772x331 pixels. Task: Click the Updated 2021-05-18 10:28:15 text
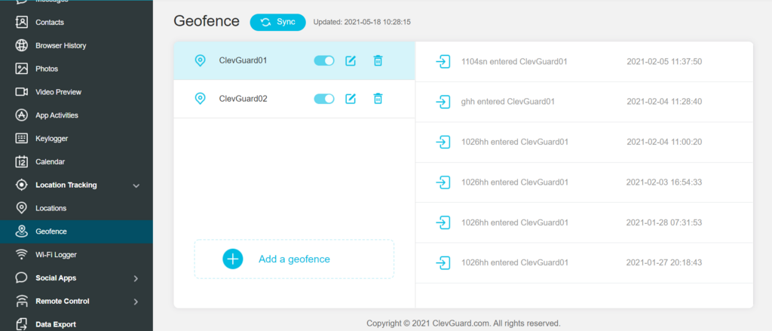(362, 22)
